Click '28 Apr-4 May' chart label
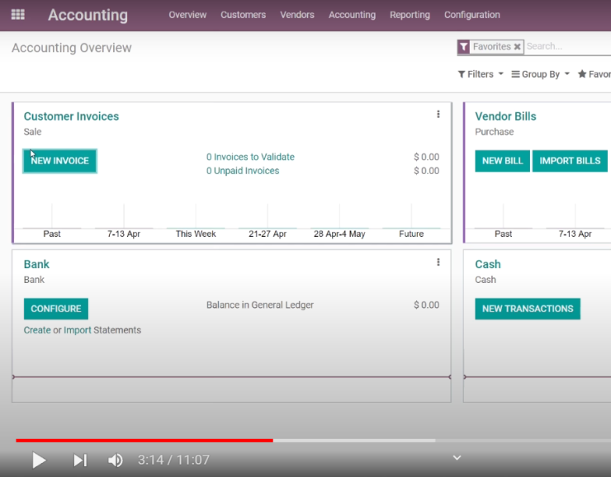The height and width of the screenshot is (477, 611). click(339, 234)
